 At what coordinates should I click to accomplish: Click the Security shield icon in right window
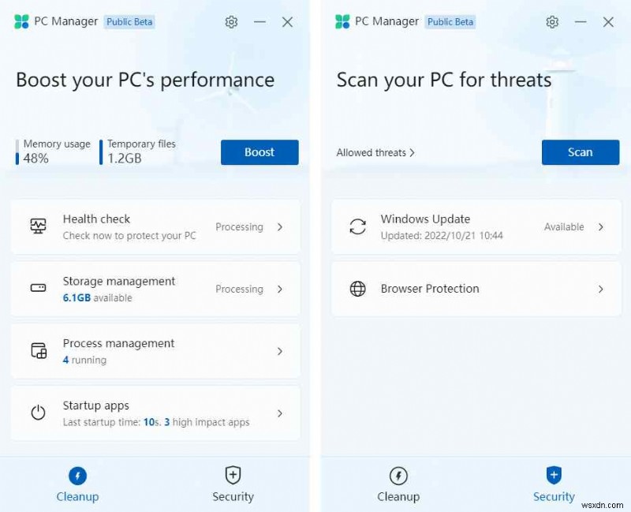pos(554,475)
